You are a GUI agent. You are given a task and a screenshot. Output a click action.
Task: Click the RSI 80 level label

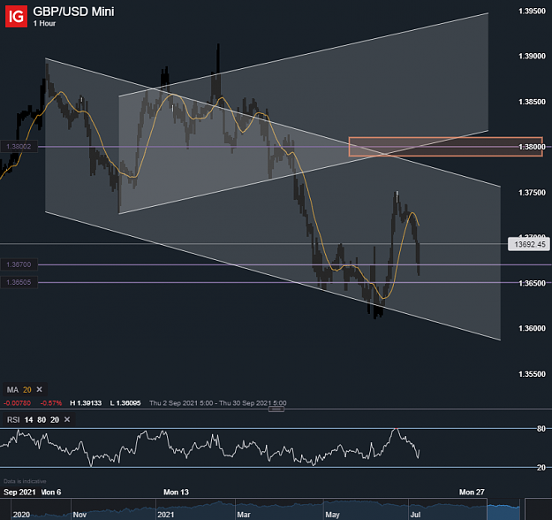[541, 428]
